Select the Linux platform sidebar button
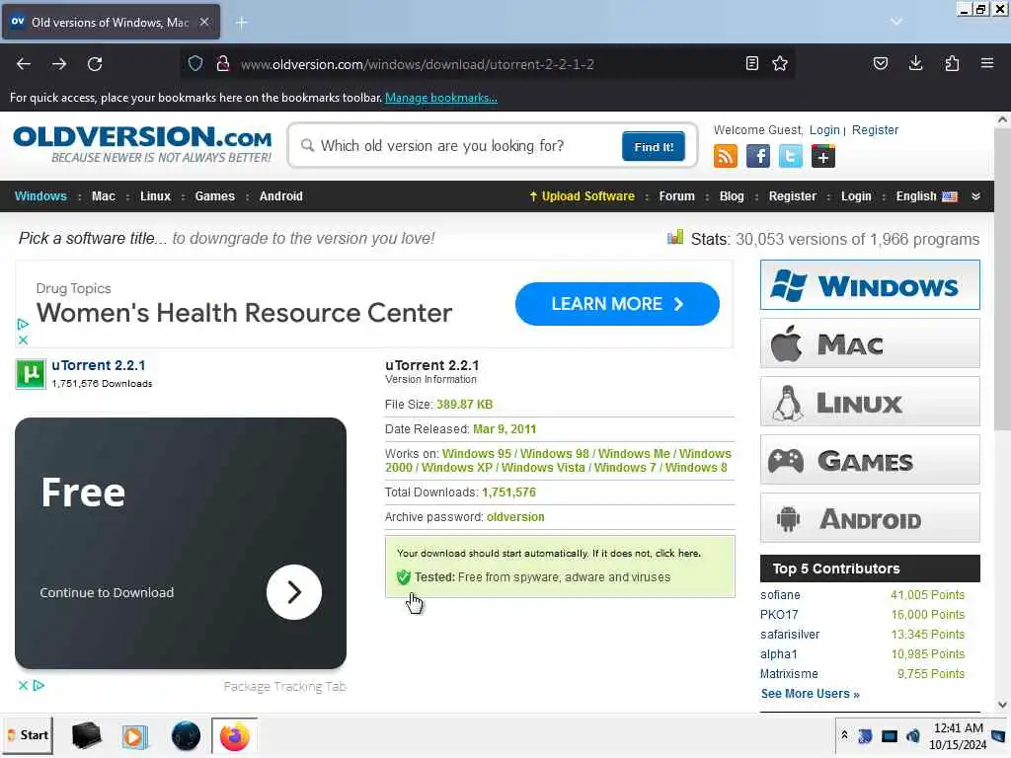The height and width of the screenshot is (758, 1011). click(870, 402)
